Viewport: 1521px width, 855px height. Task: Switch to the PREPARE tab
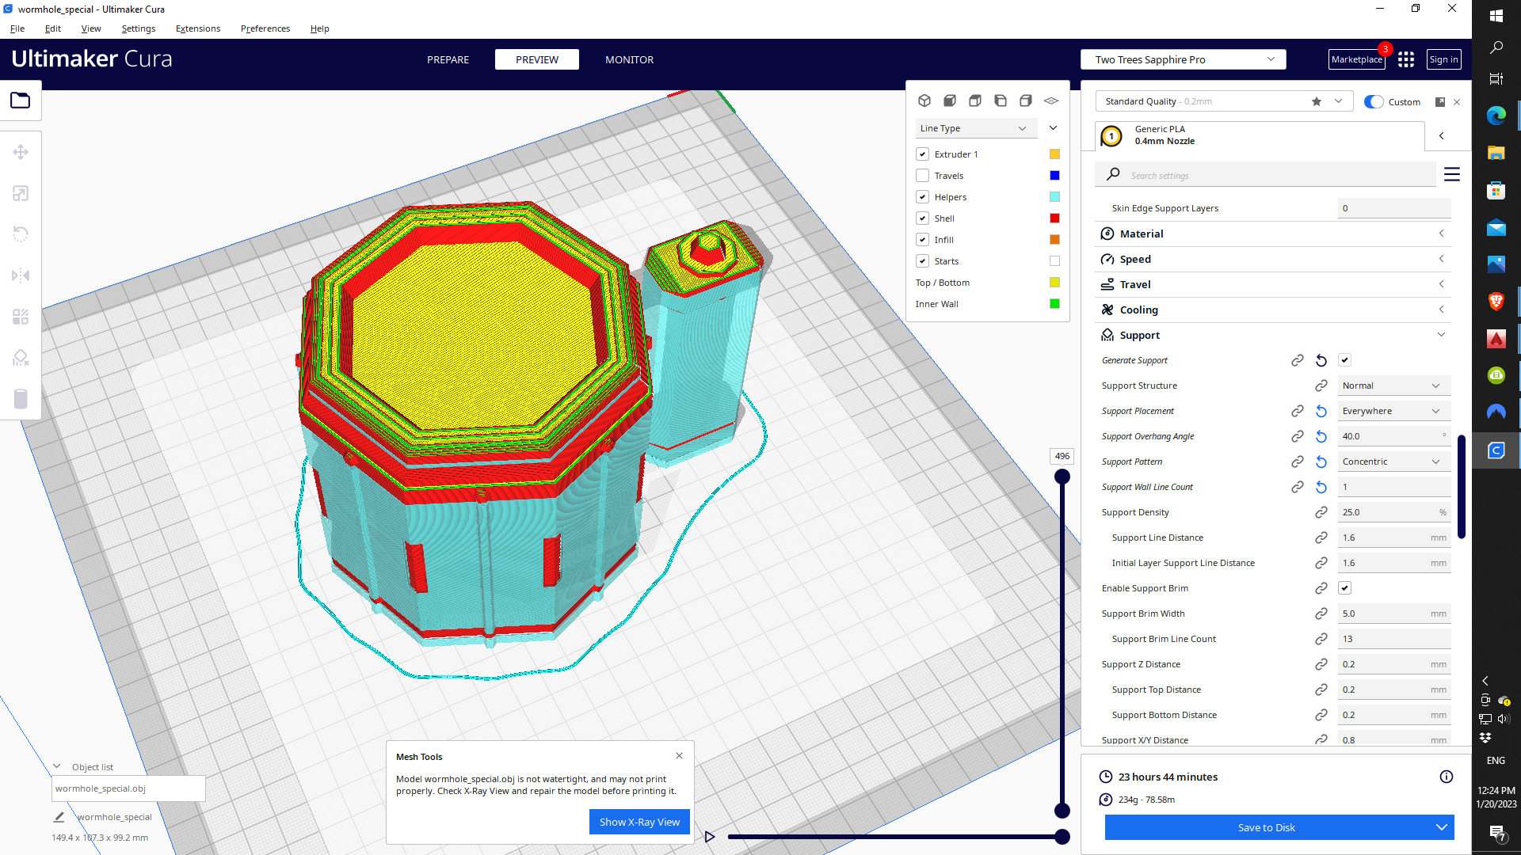(448, 59)
